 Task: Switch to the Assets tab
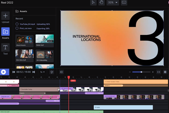coord(5,32)
